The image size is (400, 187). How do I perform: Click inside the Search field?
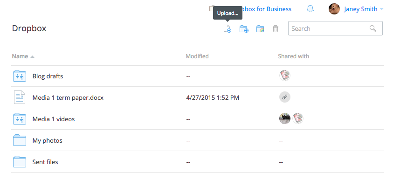(x=329, y=28)
